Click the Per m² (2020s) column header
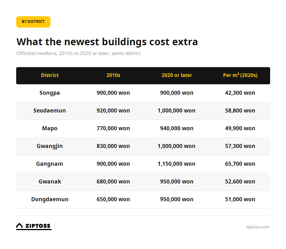 tap(240, 75)
